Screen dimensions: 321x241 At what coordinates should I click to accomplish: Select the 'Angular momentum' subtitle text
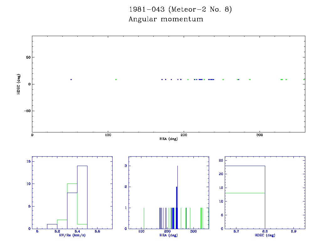point(166,19)
